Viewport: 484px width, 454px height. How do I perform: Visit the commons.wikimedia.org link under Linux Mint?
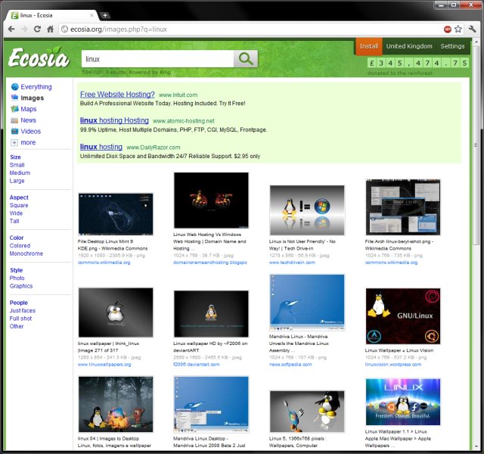pos(104,263)
